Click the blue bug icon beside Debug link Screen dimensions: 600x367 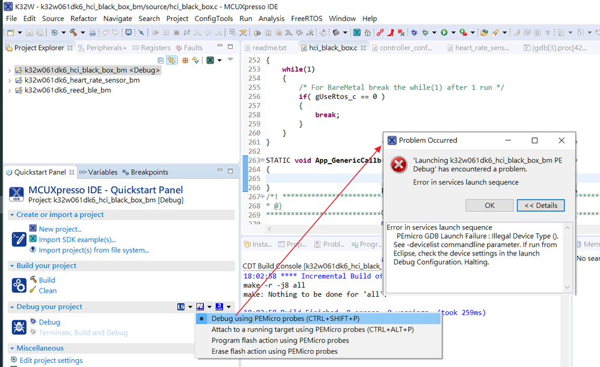click(x=33, y=321)
